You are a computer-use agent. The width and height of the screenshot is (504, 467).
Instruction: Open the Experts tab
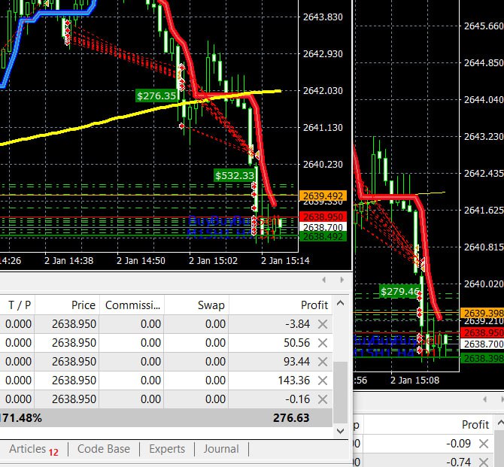(167, 449)
